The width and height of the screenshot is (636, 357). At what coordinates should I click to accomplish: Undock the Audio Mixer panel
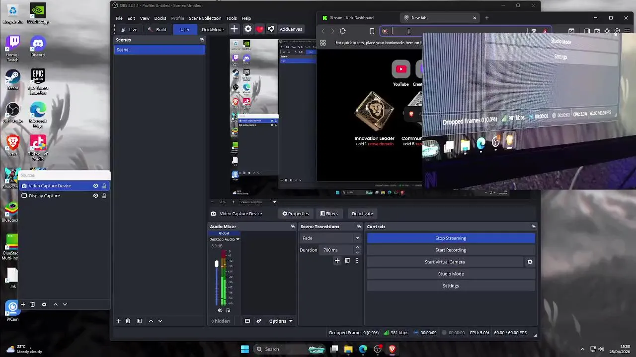click(x=293, y=227)
